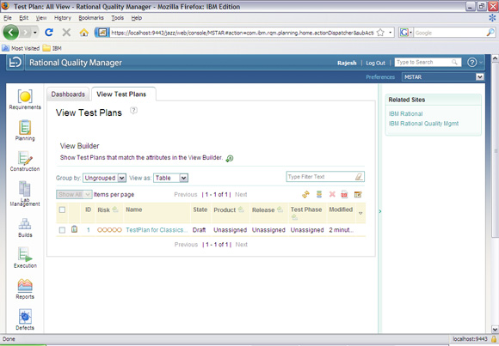
Task: Click the Test Phase column filter icon
Action: tap(294, 217)
